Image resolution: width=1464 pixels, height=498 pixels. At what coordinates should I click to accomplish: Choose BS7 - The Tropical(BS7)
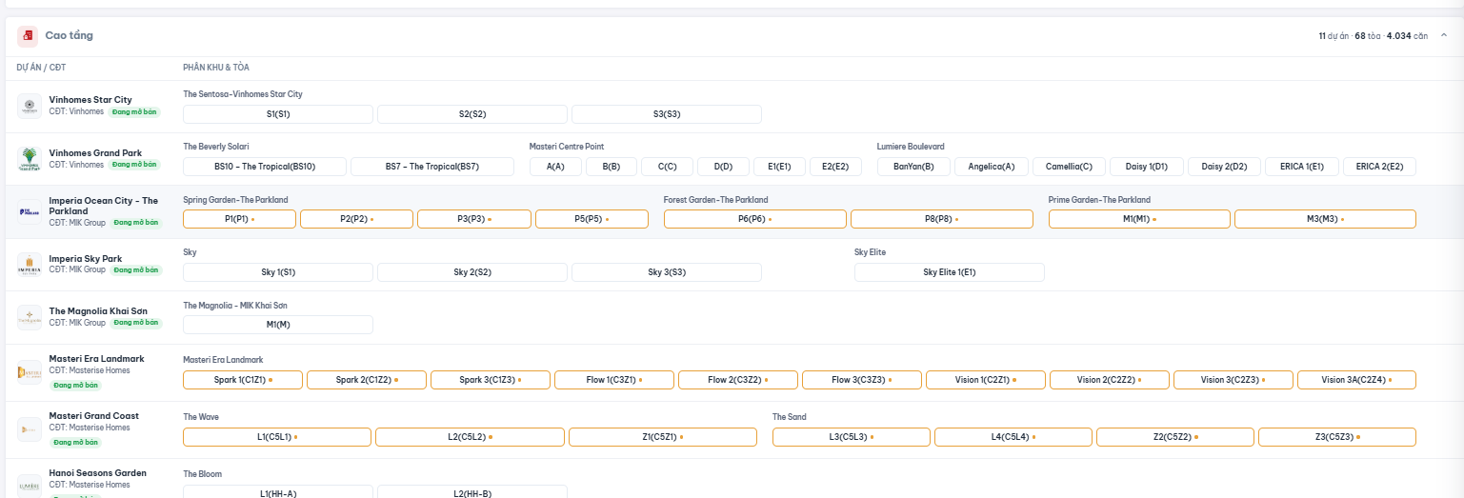[x=432, y=167]
